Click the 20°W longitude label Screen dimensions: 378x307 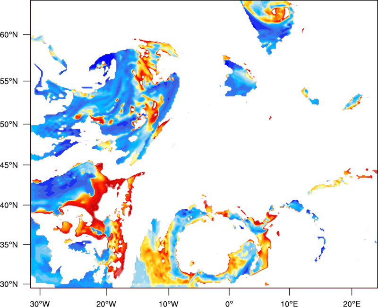[x=106, y=304]
